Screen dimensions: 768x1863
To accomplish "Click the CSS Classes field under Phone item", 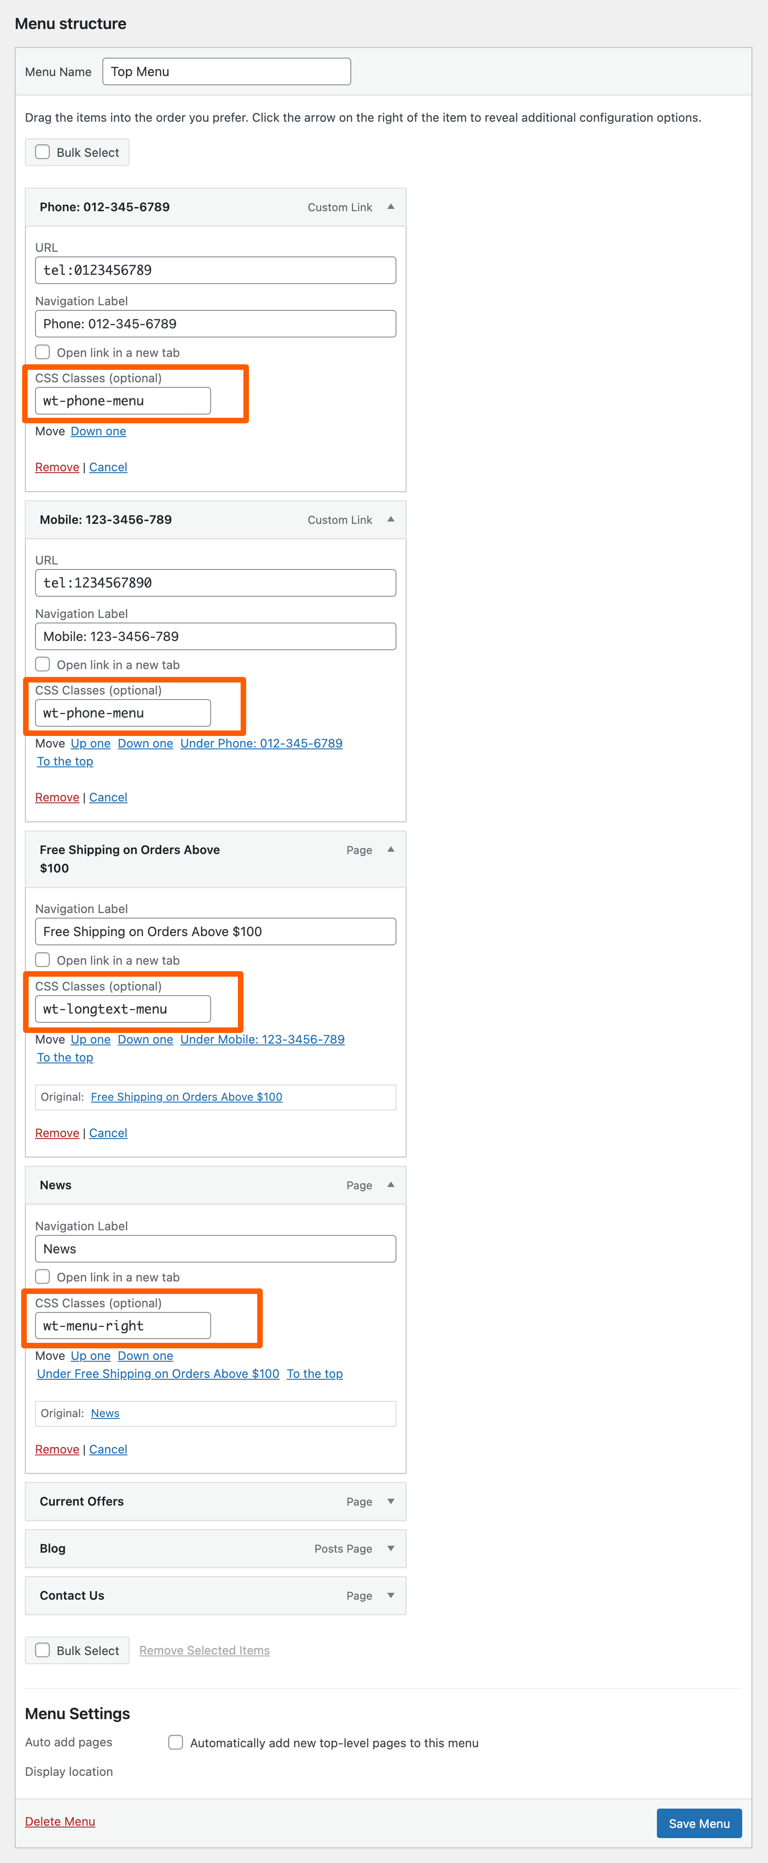I will 123,401.
